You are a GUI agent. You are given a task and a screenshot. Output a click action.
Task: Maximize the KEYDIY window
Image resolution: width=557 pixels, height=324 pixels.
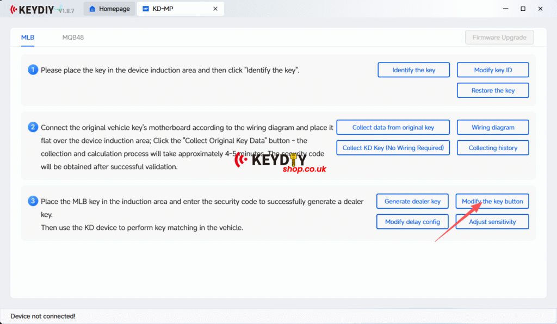523,9
